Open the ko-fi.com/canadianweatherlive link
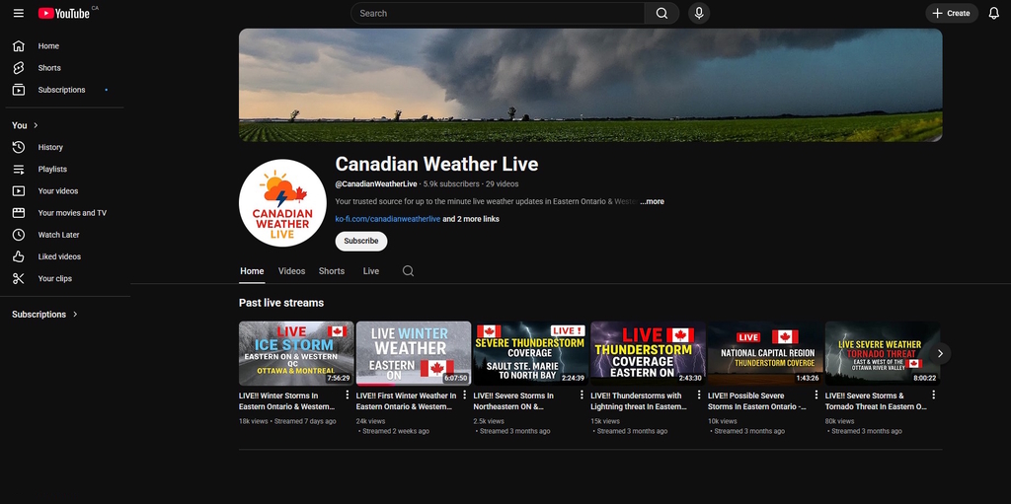The height and width of the screenshot is (504, 1011). 387,219
